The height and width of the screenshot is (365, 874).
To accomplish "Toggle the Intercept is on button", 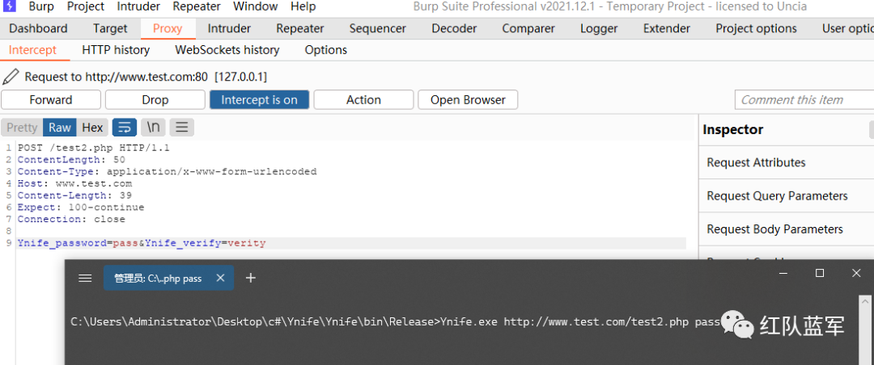I will pos(259,100).
